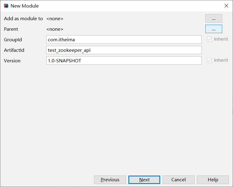Click the Parent label text
Screen dimensions: 233x187
(11, 29)
